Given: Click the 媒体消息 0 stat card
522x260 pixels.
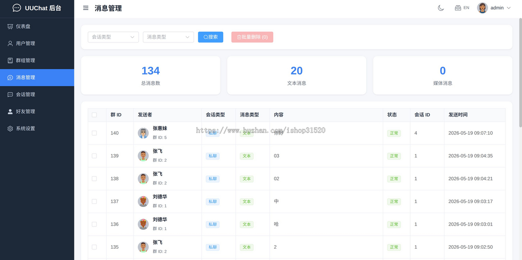Looking at the screenshot, I should pyautogui.click(x=442, y=75).
